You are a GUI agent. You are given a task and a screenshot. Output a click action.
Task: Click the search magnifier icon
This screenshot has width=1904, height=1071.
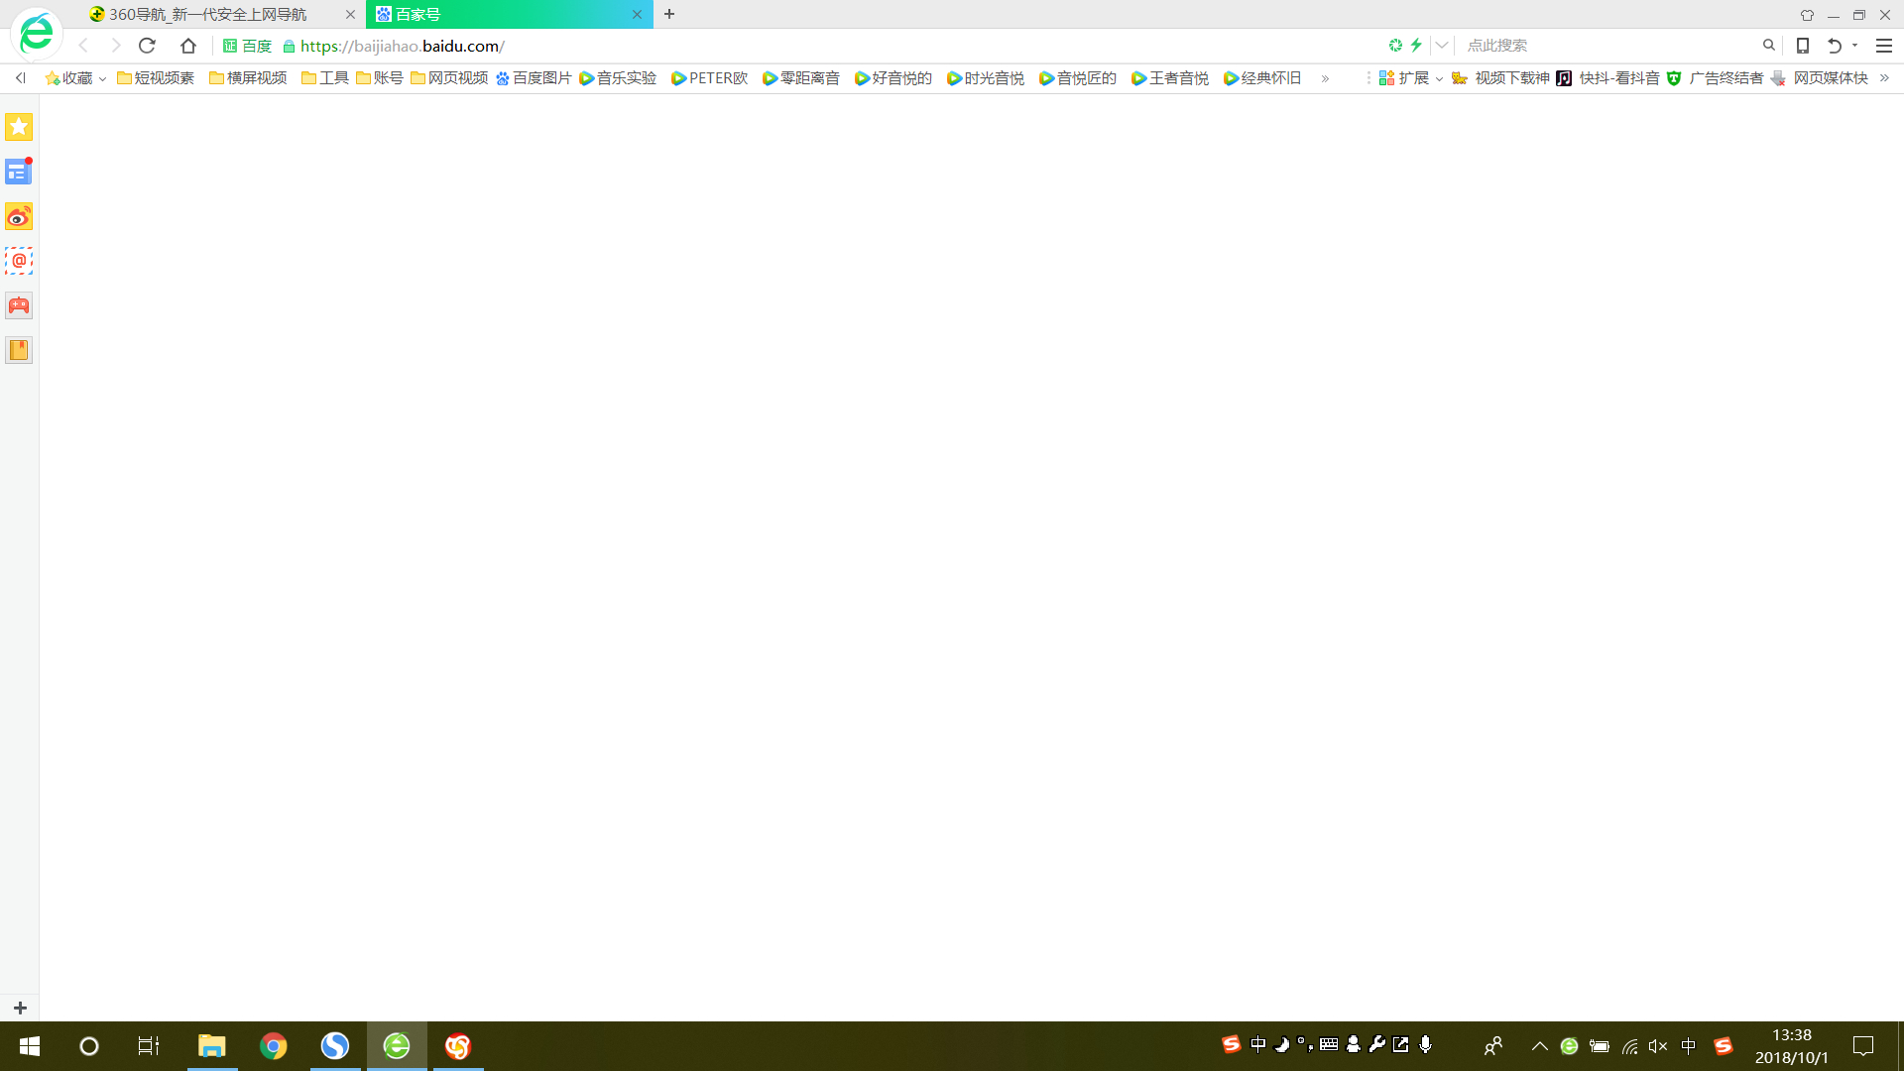[1768, 46]
